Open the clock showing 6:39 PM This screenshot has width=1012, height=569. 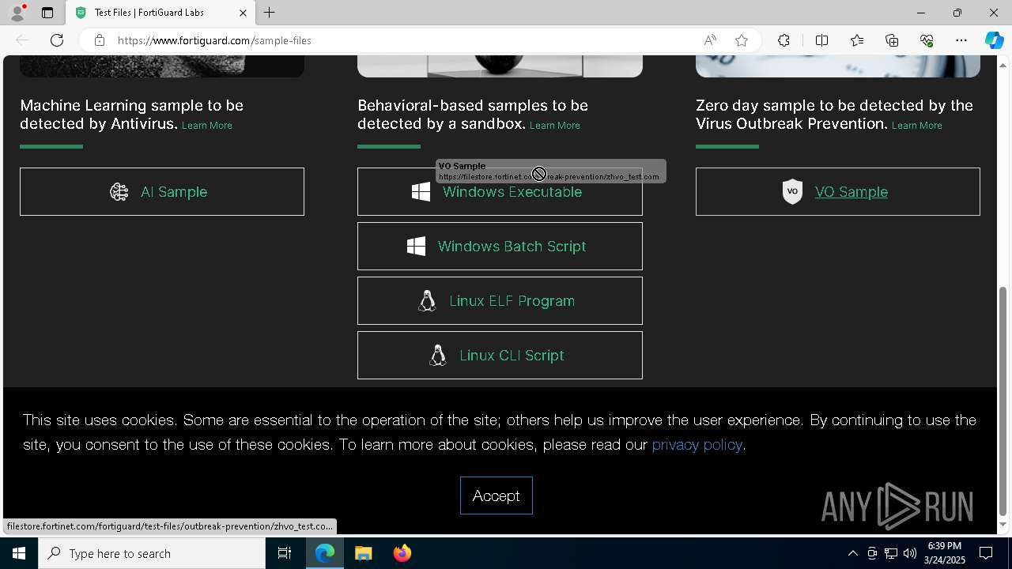pos(945,553)
